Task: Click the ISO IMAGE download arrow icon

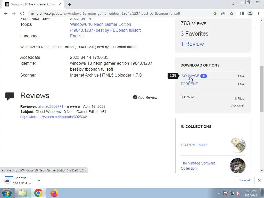Action: pos(204,76)
